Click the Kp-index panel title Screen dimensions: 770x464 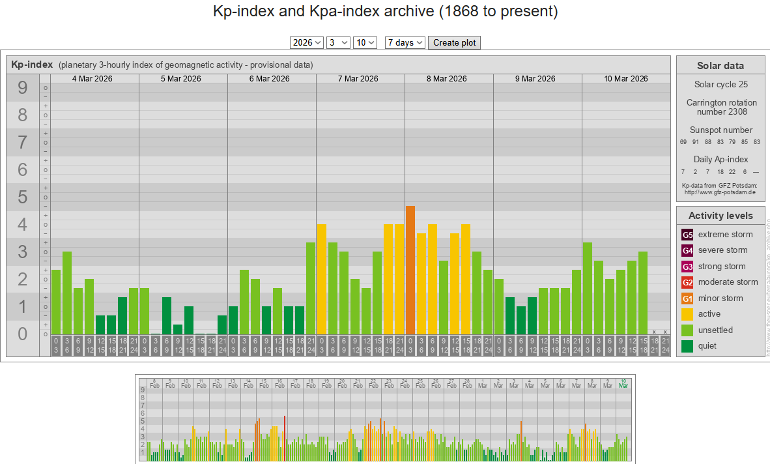tap(32, 65)
